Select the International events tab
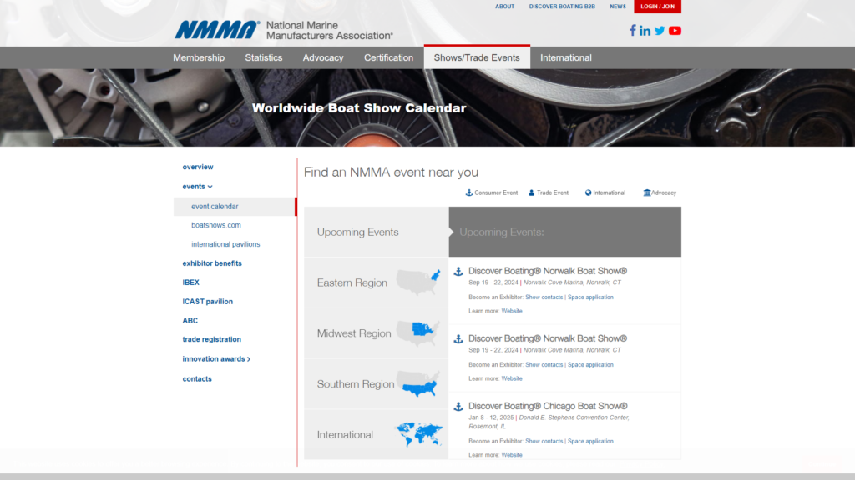The height and width of the screenshot is (480, 855). [377, 434]
